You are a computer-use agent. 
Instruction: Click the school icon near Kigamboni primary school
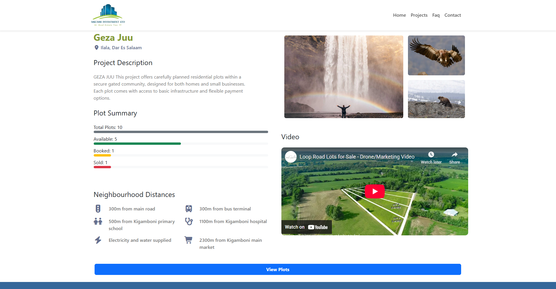[x=98, y=222]
